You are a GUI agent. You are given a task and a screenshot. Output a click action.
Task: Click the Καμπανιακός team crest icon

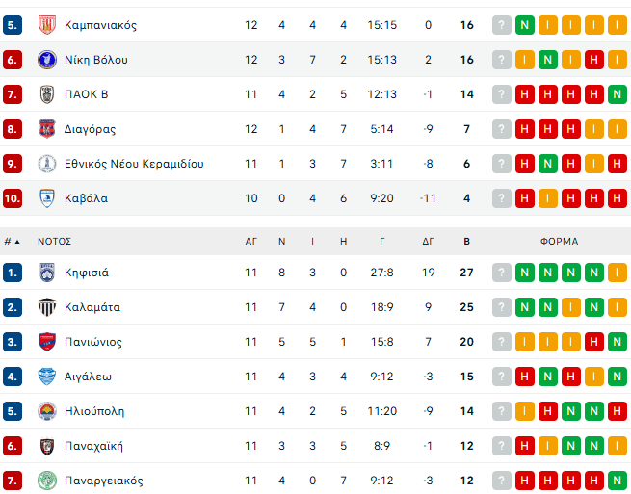pos(46,25)
